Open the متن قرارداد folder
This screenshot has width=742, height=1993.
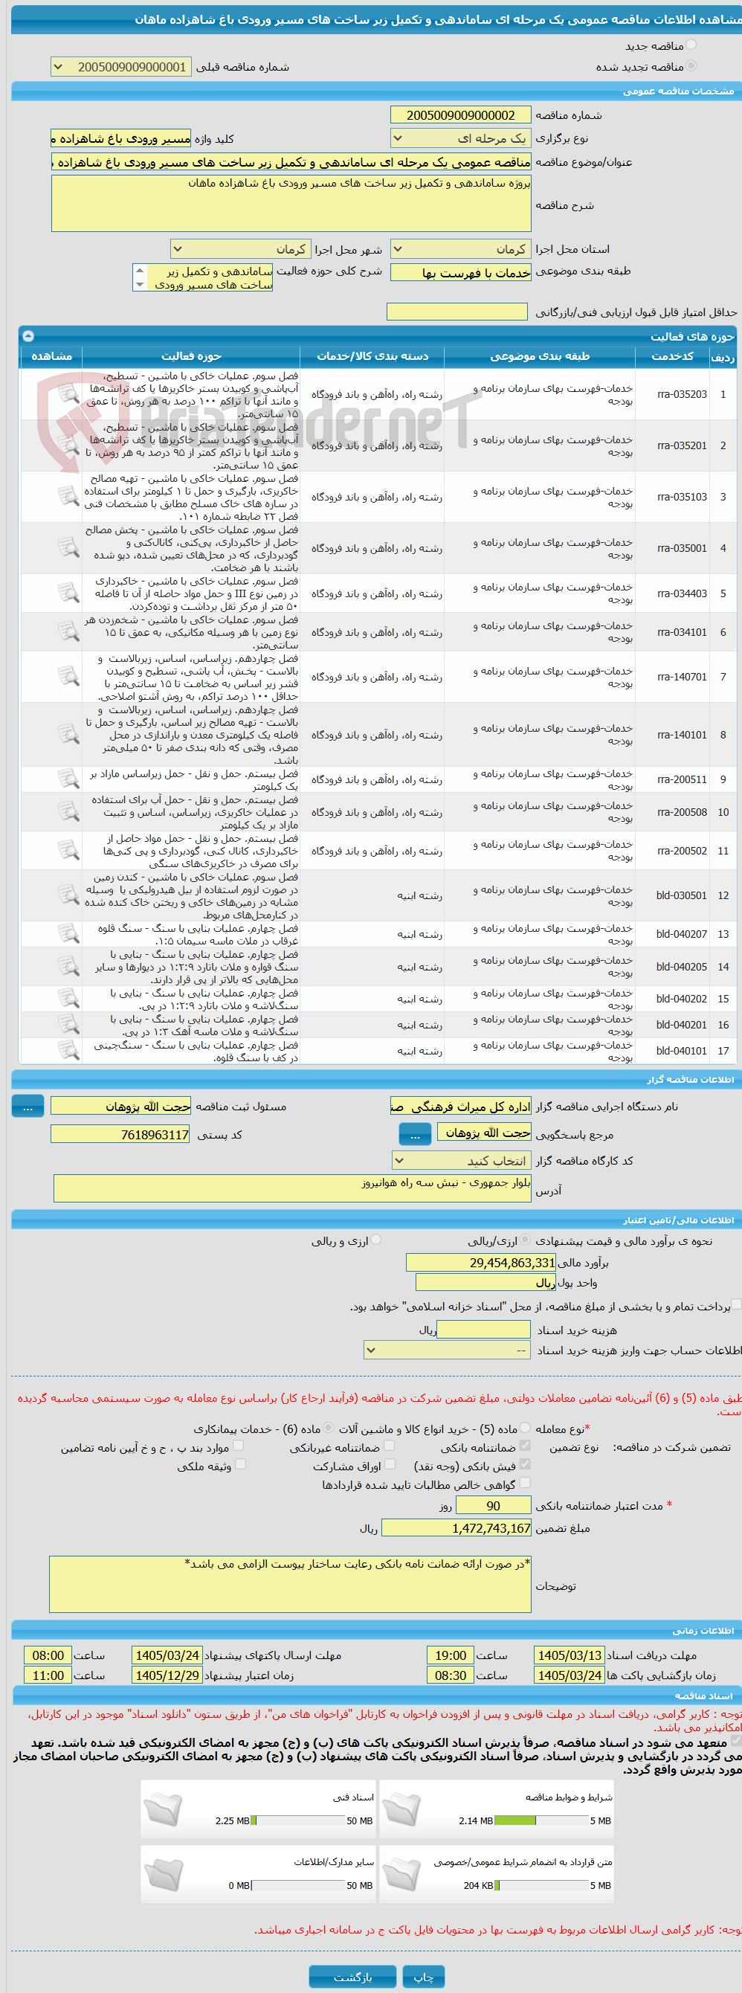click(401, 1874)
